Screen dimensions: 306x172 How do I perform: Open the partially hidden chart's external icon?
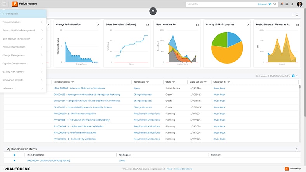[48, 25]
